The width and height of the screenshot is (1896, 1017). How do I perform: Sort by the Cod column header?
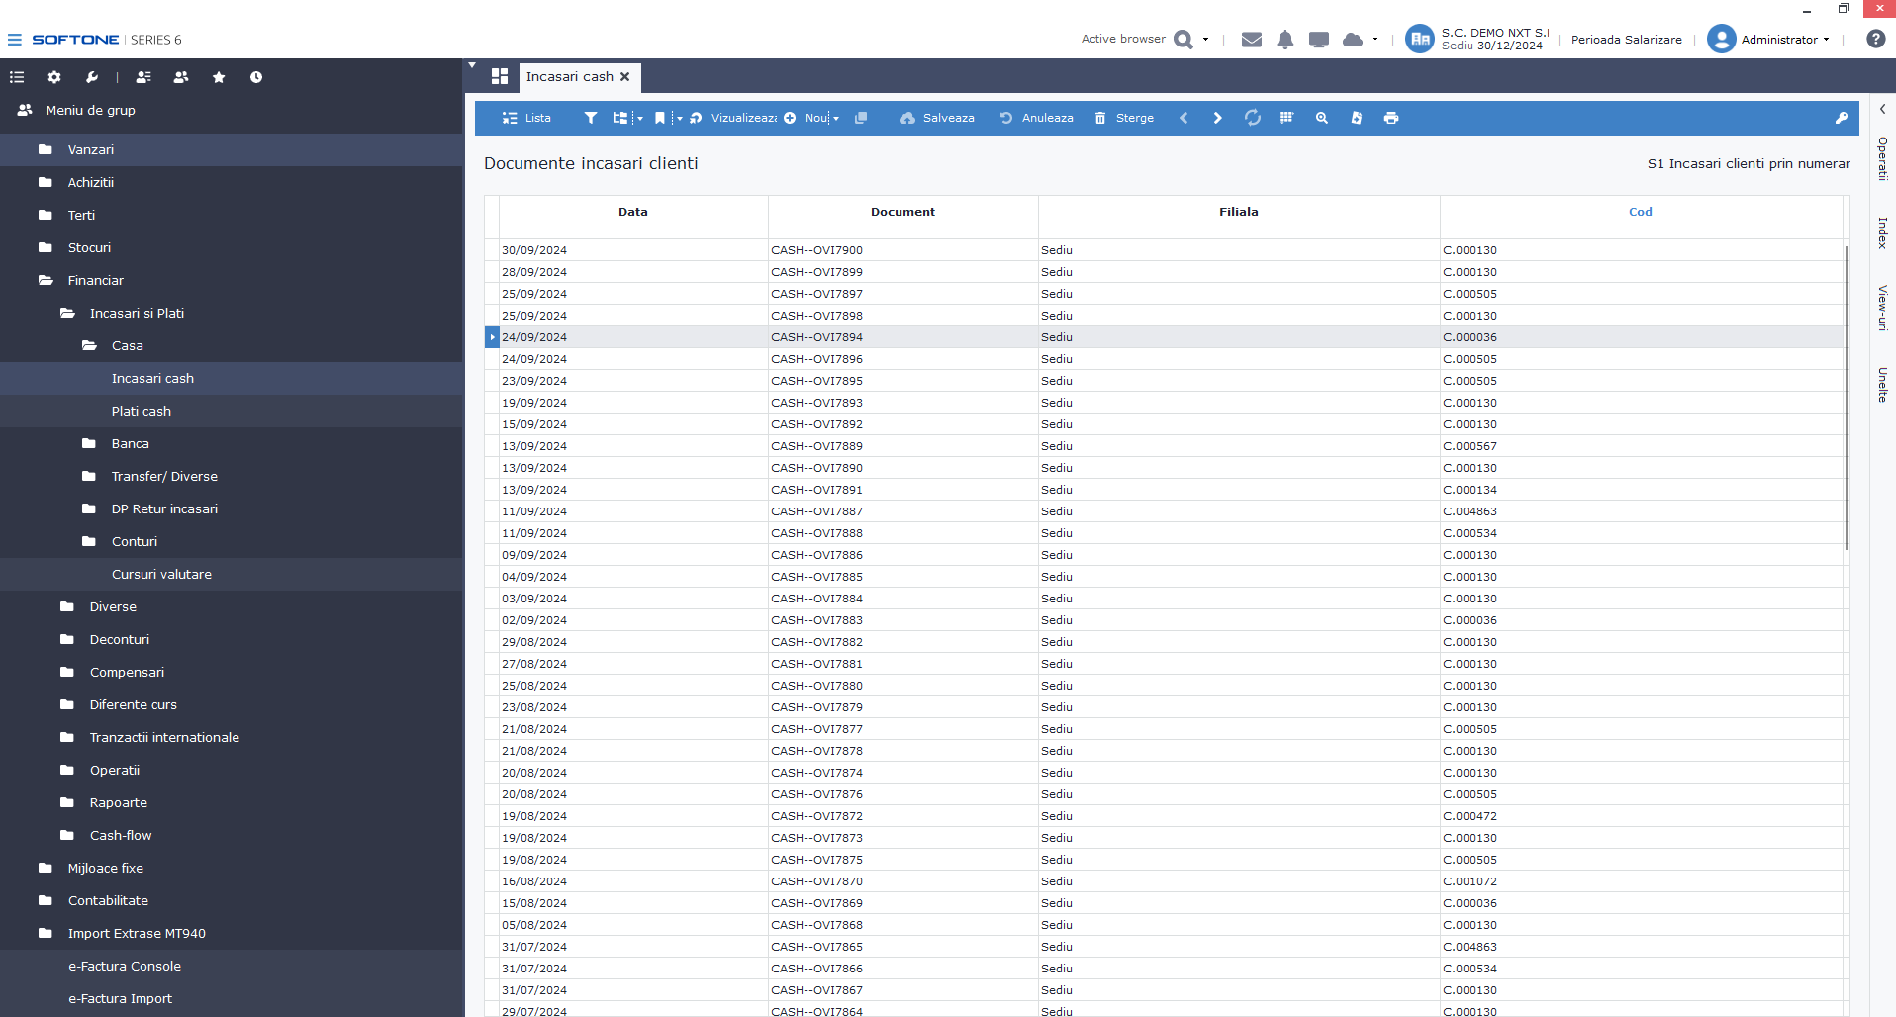[1640, 212]
